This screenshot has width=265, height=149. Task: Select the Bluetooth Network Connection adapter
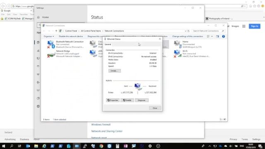(x=66, y=44)
